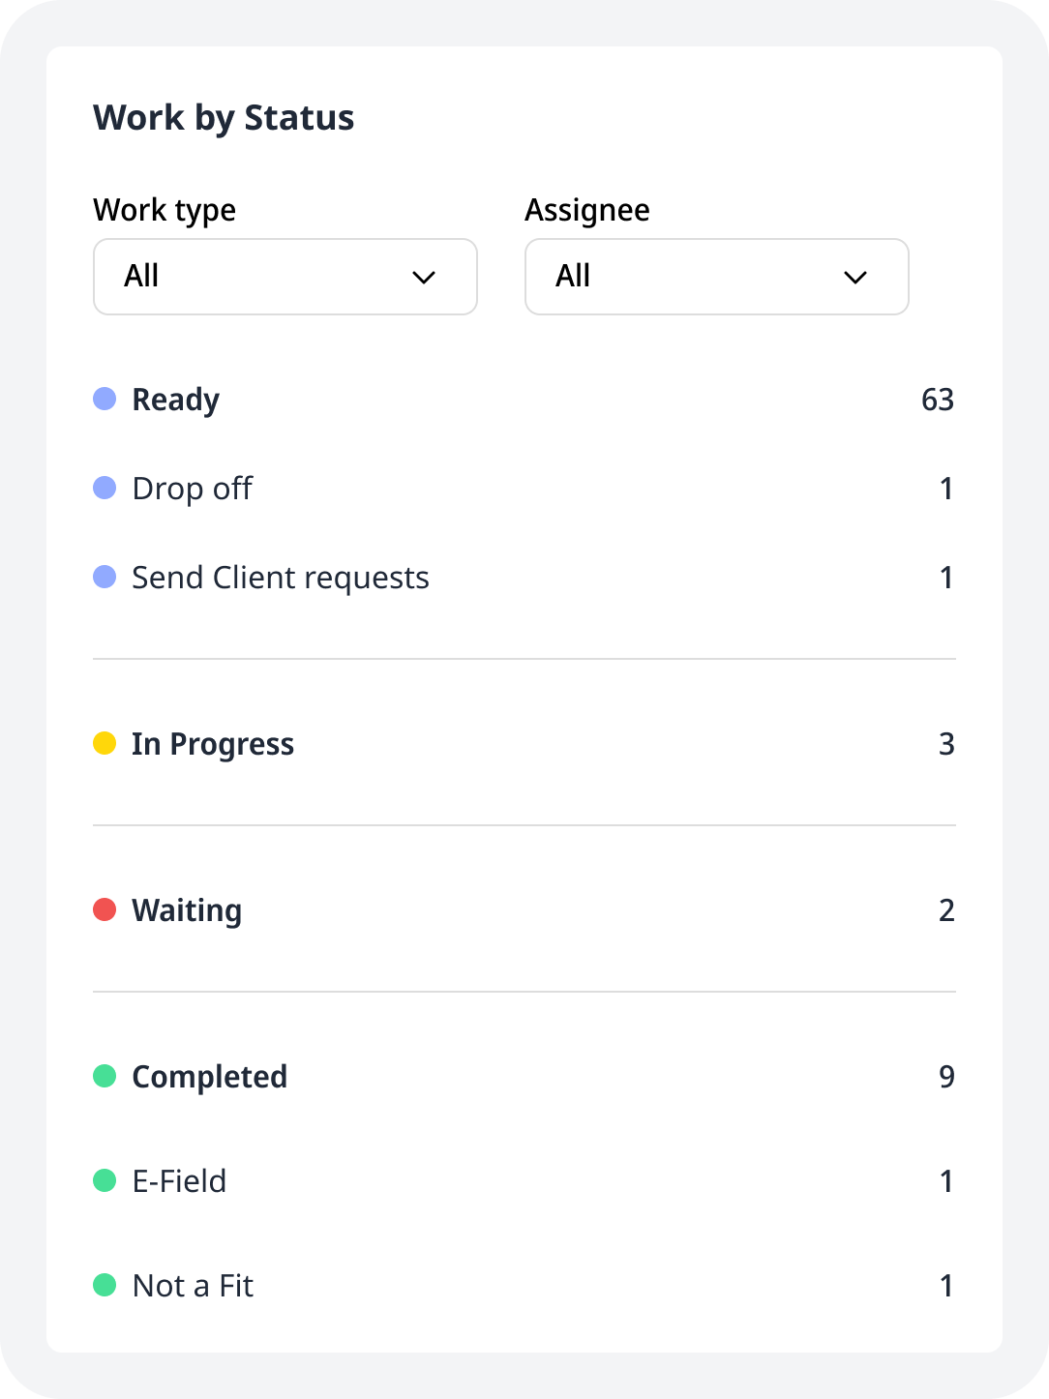Select the Ready status row label
This screenshot has height=1399, width=1049.
tap(176, 401)
